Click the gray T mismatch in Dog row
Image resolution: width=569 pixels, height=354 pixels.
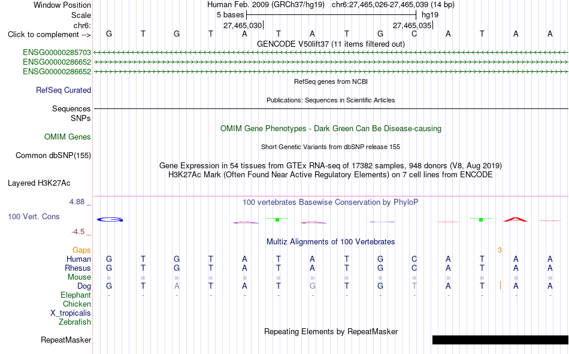pyautogui.click(x=414, y=286)
